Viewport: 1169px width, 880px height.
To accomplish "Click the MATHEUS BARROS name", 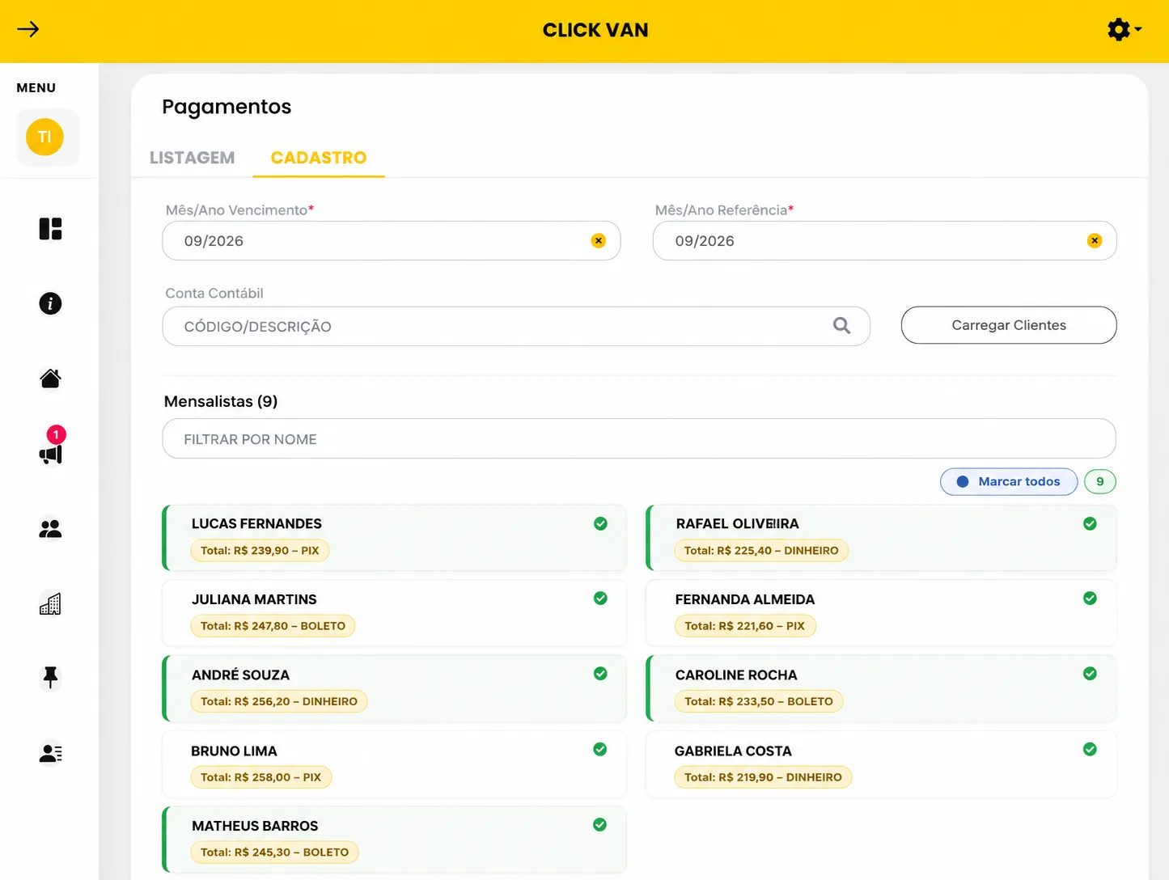I will coord(255,826).
